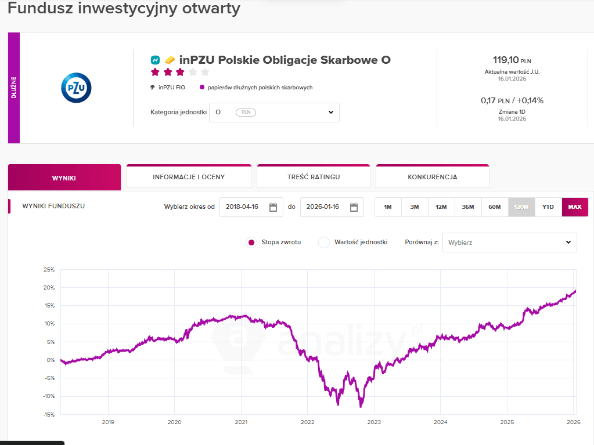594x445 pixels.
Task: Click the teal chart badge icon beside fund name
Action: point(155,60)
